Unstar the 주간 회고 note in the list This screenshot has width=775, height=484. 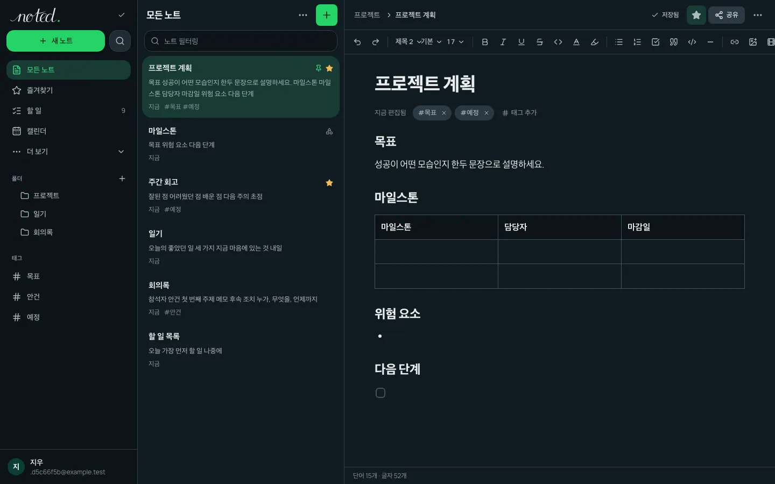coord(329,183)
